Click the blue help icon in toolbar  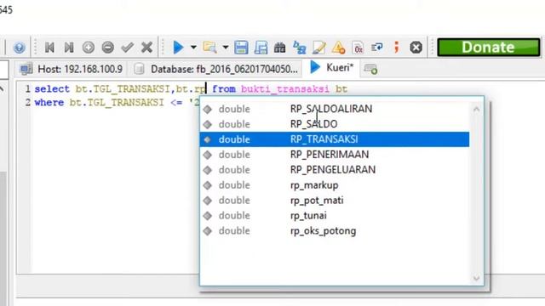(19, 48)
